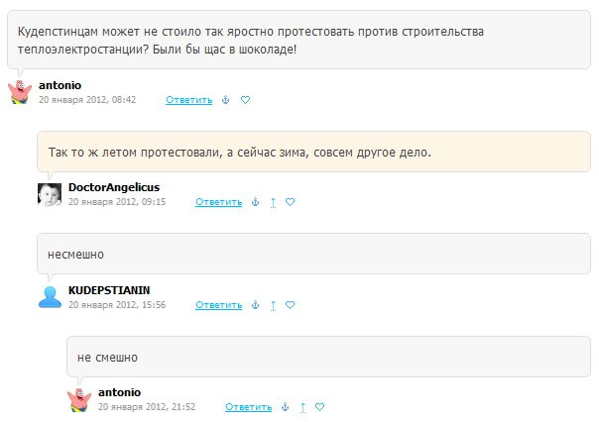
Task: Toggle the heart icon on DoctorAngelicus's comment
Action: pos(291,202)
